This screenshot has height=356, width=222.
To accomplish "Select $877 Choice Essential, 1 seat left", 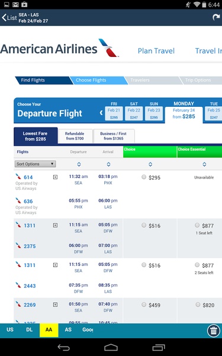I will (197, 225).
